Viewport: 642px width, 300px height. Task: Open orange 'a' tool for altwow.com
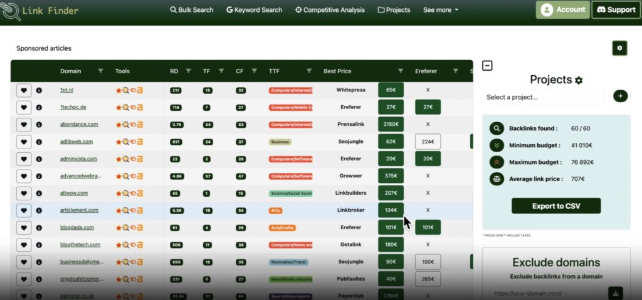coord(140,193)
